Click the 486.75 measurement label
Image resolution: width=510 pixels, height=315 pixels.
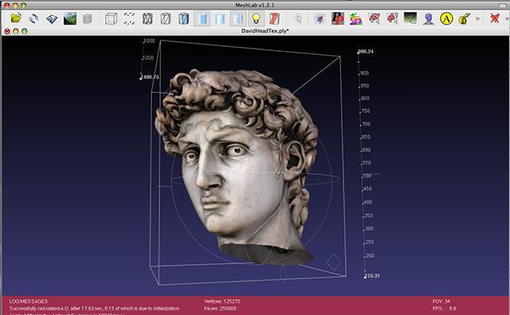pos(151,77)
